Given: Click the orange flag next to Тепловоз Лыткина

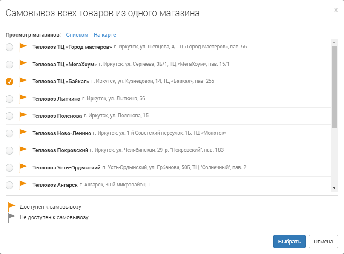Looking at the screenshot, I should [23, 99].
